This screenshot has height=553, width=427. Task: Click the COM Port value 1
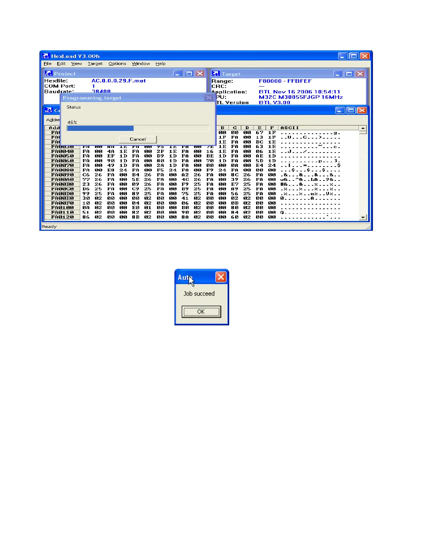(93, 86)
